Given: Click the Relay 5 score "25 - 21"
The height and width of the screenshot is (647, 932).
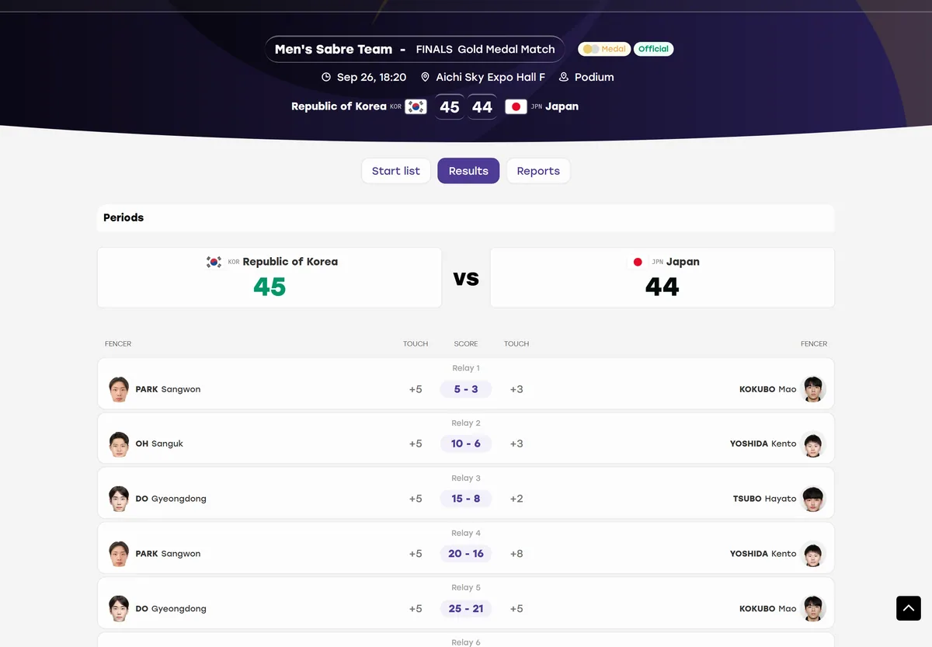Looking at the screenshot, I should [466, 608].
